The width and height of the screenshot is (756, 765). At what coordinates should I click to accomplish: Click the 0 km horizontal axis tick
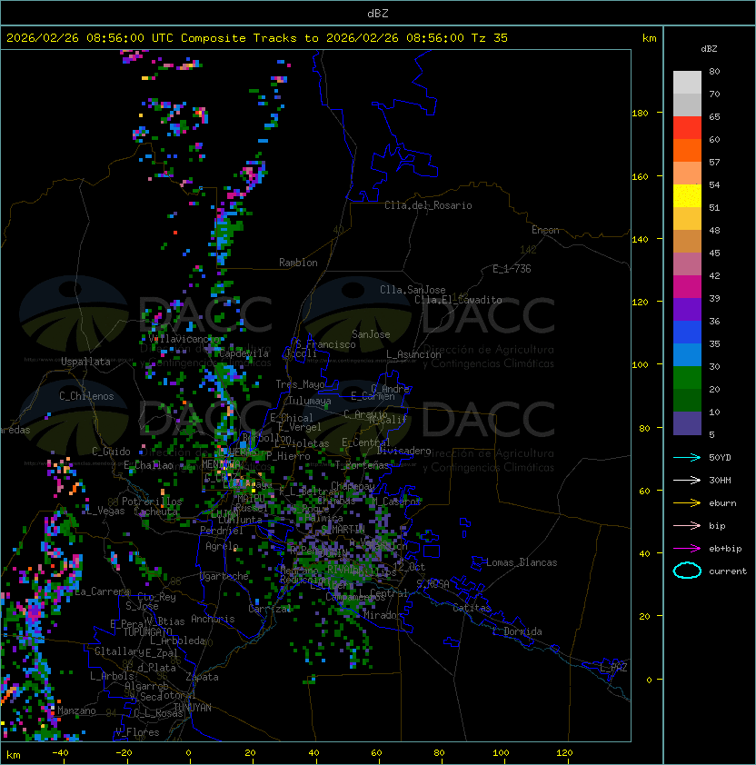[189, 753]
